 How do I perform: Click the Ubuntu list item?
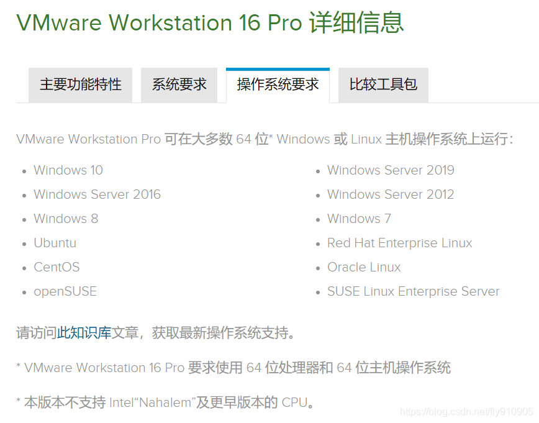click(x=55, y=243)
